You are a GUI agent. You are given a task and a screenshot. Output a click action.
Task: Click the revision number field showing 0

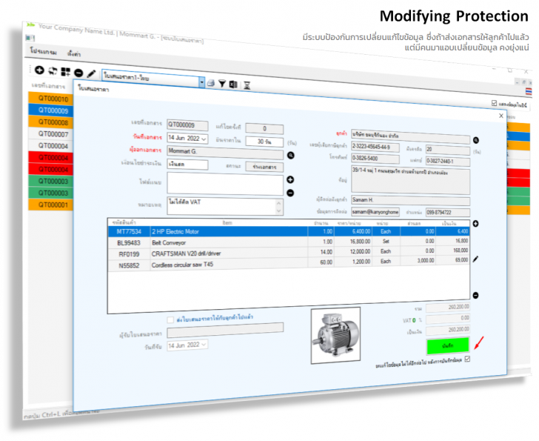264,128
